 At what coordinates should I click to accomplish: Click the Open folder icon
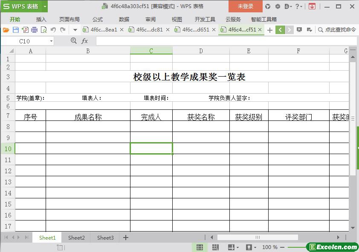pyautogui.click(x=6, y=30)
